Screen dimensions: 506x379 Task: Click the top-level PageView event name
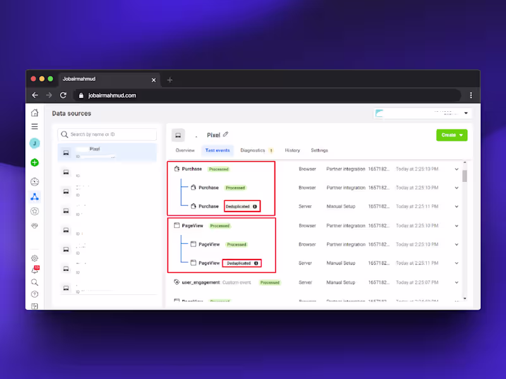tap(192, 226)
